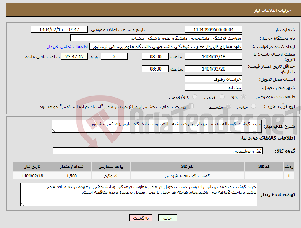Screen dimensions: 301x228
Task: Click the request creator field داود عمارلو
Action: click(166, 47)
